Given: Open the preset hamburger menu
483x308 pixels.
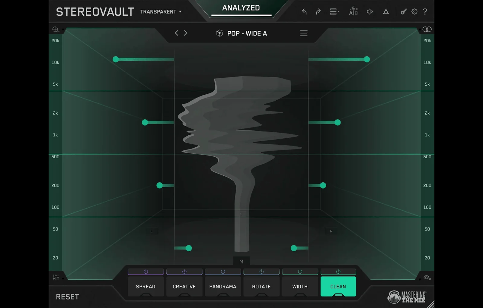Looking at the screenshot, I should click(x=304, y=33).
